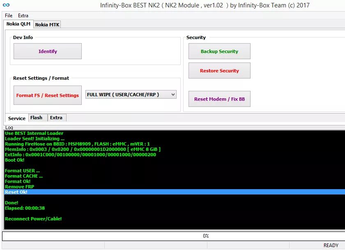This screenshot has width=345, height=250.
Task: Click the 0% progress bar
Action: point(174,236)
